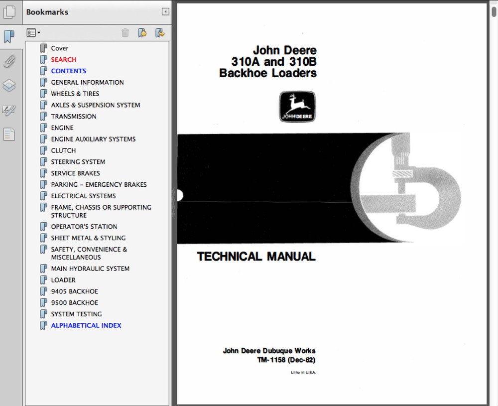The image size is (498, 406).
Task: Click the delete bookmark trash icon
Action: tap(125, 33)
